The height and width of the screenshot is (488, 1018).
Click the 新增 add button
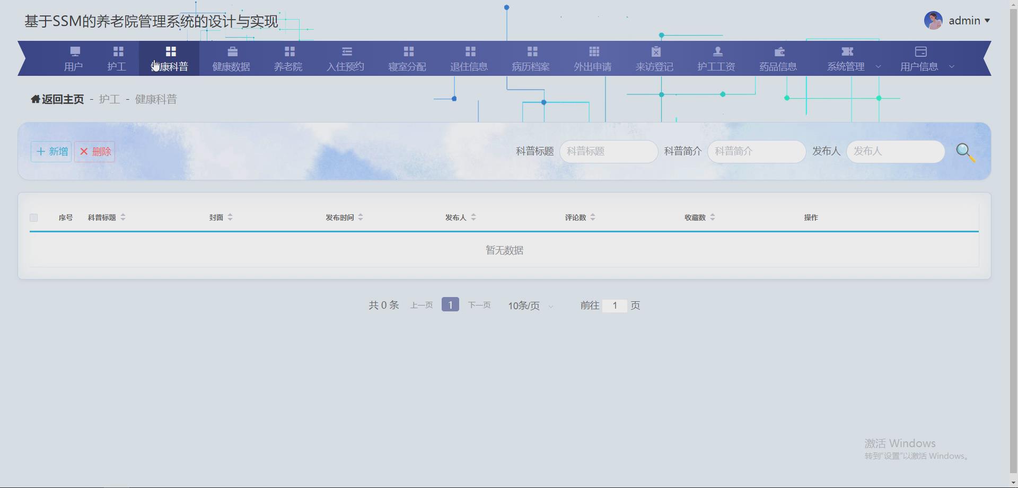[x=51, y=151]
